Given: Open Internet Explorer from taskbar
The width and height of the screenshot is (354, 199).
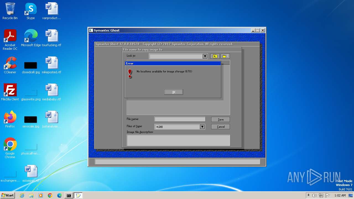Looking at the screenshot, I should tap(22, 195).
